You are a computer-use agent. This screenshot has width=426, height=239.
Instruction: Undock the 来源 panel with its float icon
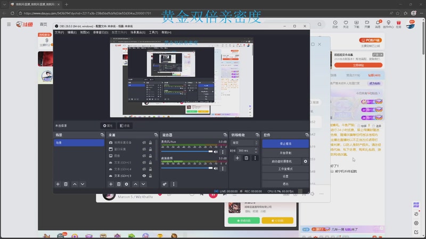[156, 135]
